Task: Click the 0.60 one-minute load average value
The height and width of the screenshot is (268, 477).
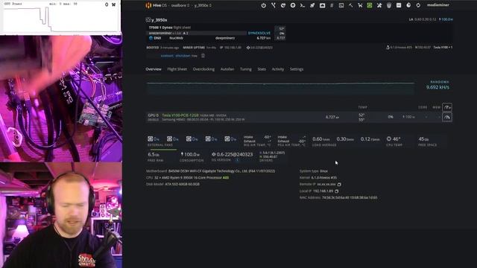Action: (x=321, y=139)
